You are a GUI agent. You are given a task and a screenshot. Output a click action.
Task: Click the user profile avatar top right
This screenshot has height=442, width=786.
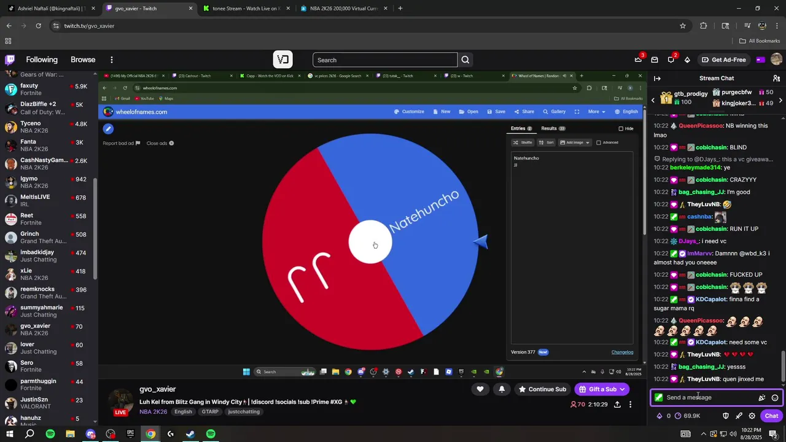tap(776, 60)
